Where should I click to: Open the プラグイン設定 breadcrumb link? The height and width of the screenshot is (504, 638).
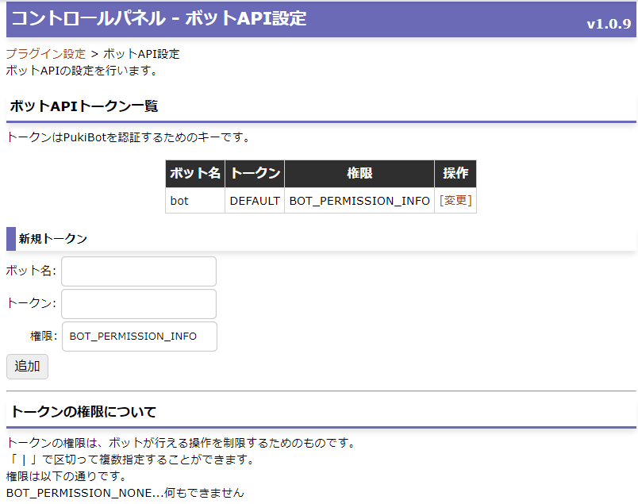46,54
